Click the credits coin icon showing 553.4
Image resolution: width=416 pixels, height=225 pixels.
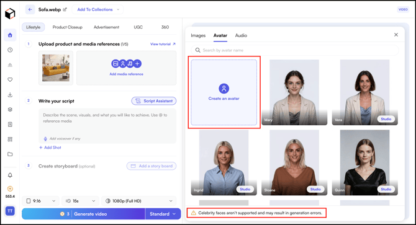tap(10, 188)
